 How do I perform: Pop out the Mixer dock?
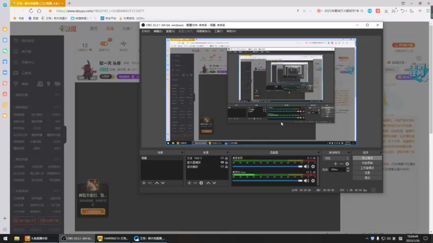point(318,152)
